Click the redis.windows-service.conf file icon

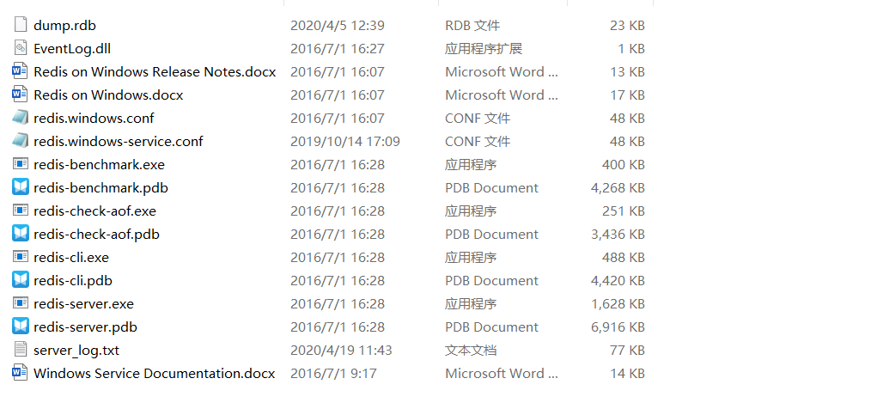[21, 141]
